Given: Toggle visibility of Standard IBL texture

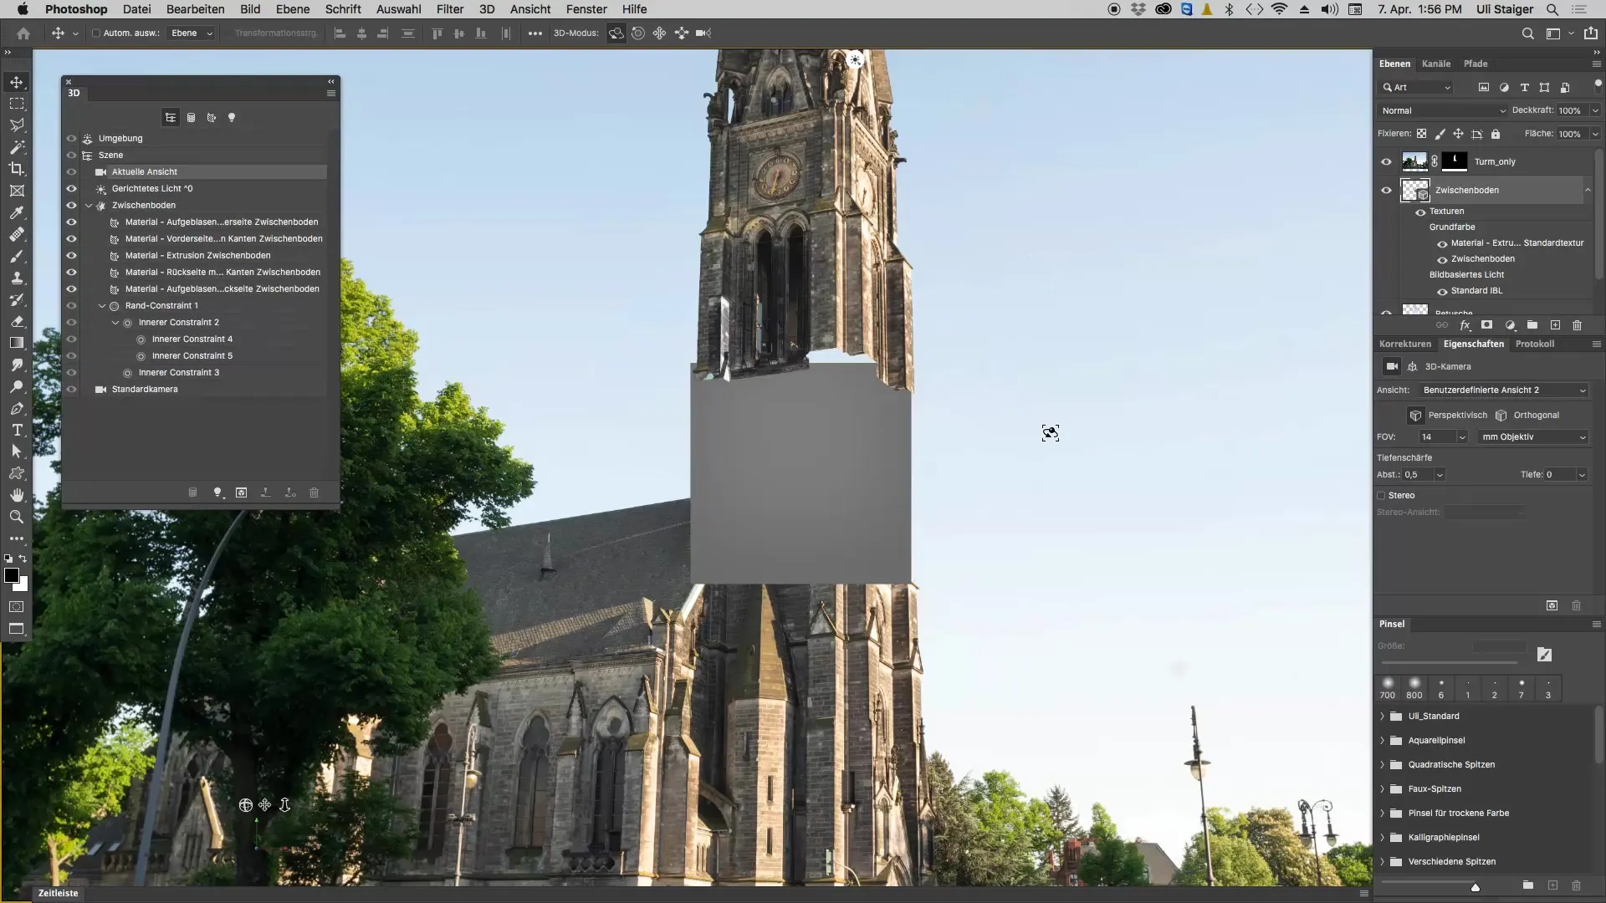Looking at the screenshot, I should pos(1442,292).
